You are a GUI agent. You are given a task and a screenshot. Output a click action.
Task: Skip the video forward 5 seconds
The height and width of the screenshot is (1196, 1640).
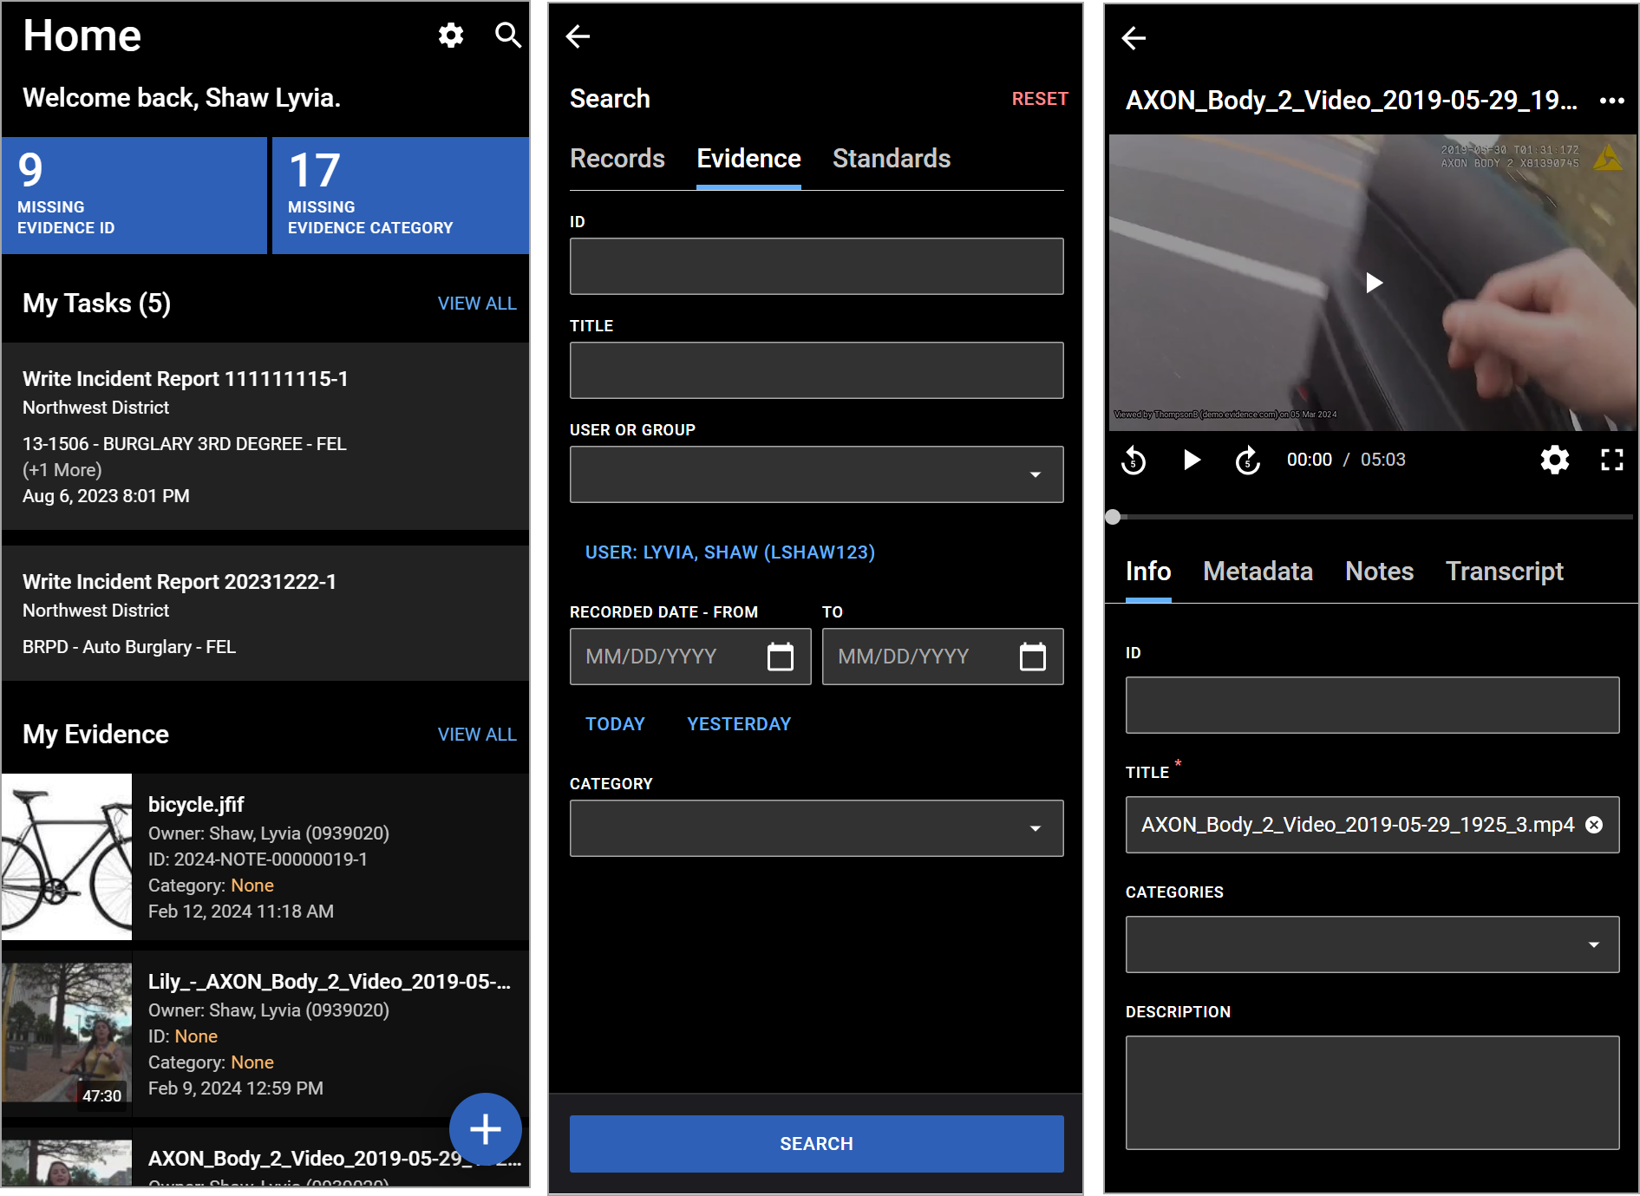pyautogui.click(x=1247, y=461)
